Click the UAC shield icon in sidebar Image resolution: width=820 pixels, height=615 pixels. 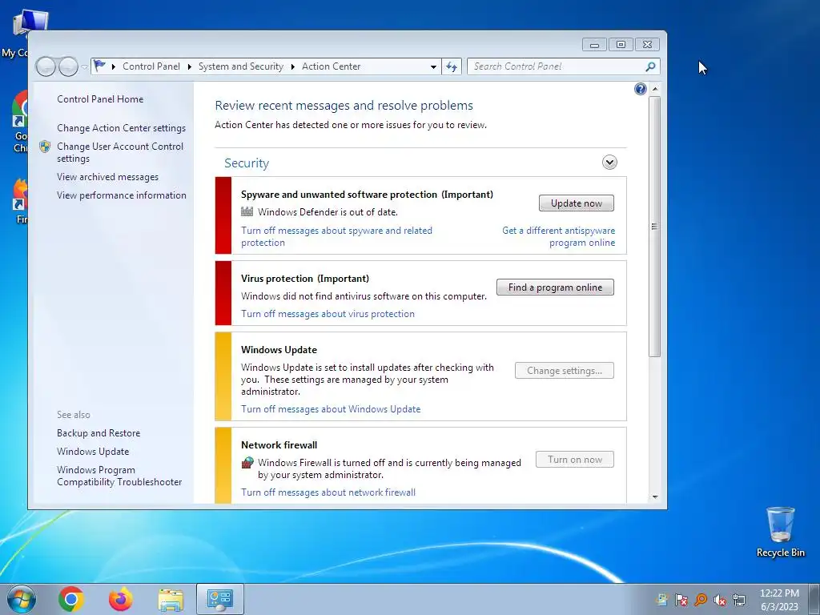tap(45, 147)
